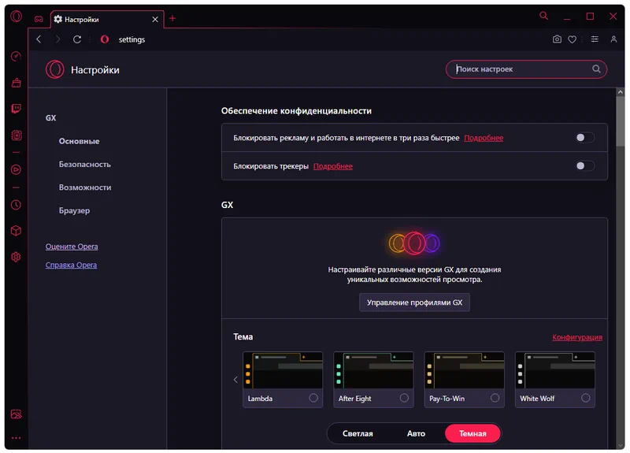This screenshot has width=630, height=453.
Task: Open Twitch sidebar panel
Action: (x=16, y=109)
